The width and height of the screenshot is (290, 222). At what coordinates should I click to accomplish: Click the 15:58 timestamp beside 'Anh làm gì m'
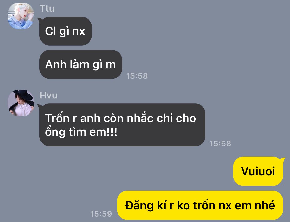pyautogui.click(x=137, y=76)
